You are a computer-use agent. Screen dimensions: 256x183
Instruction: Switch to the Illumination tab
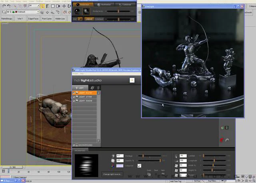click(x=104, y=4)
